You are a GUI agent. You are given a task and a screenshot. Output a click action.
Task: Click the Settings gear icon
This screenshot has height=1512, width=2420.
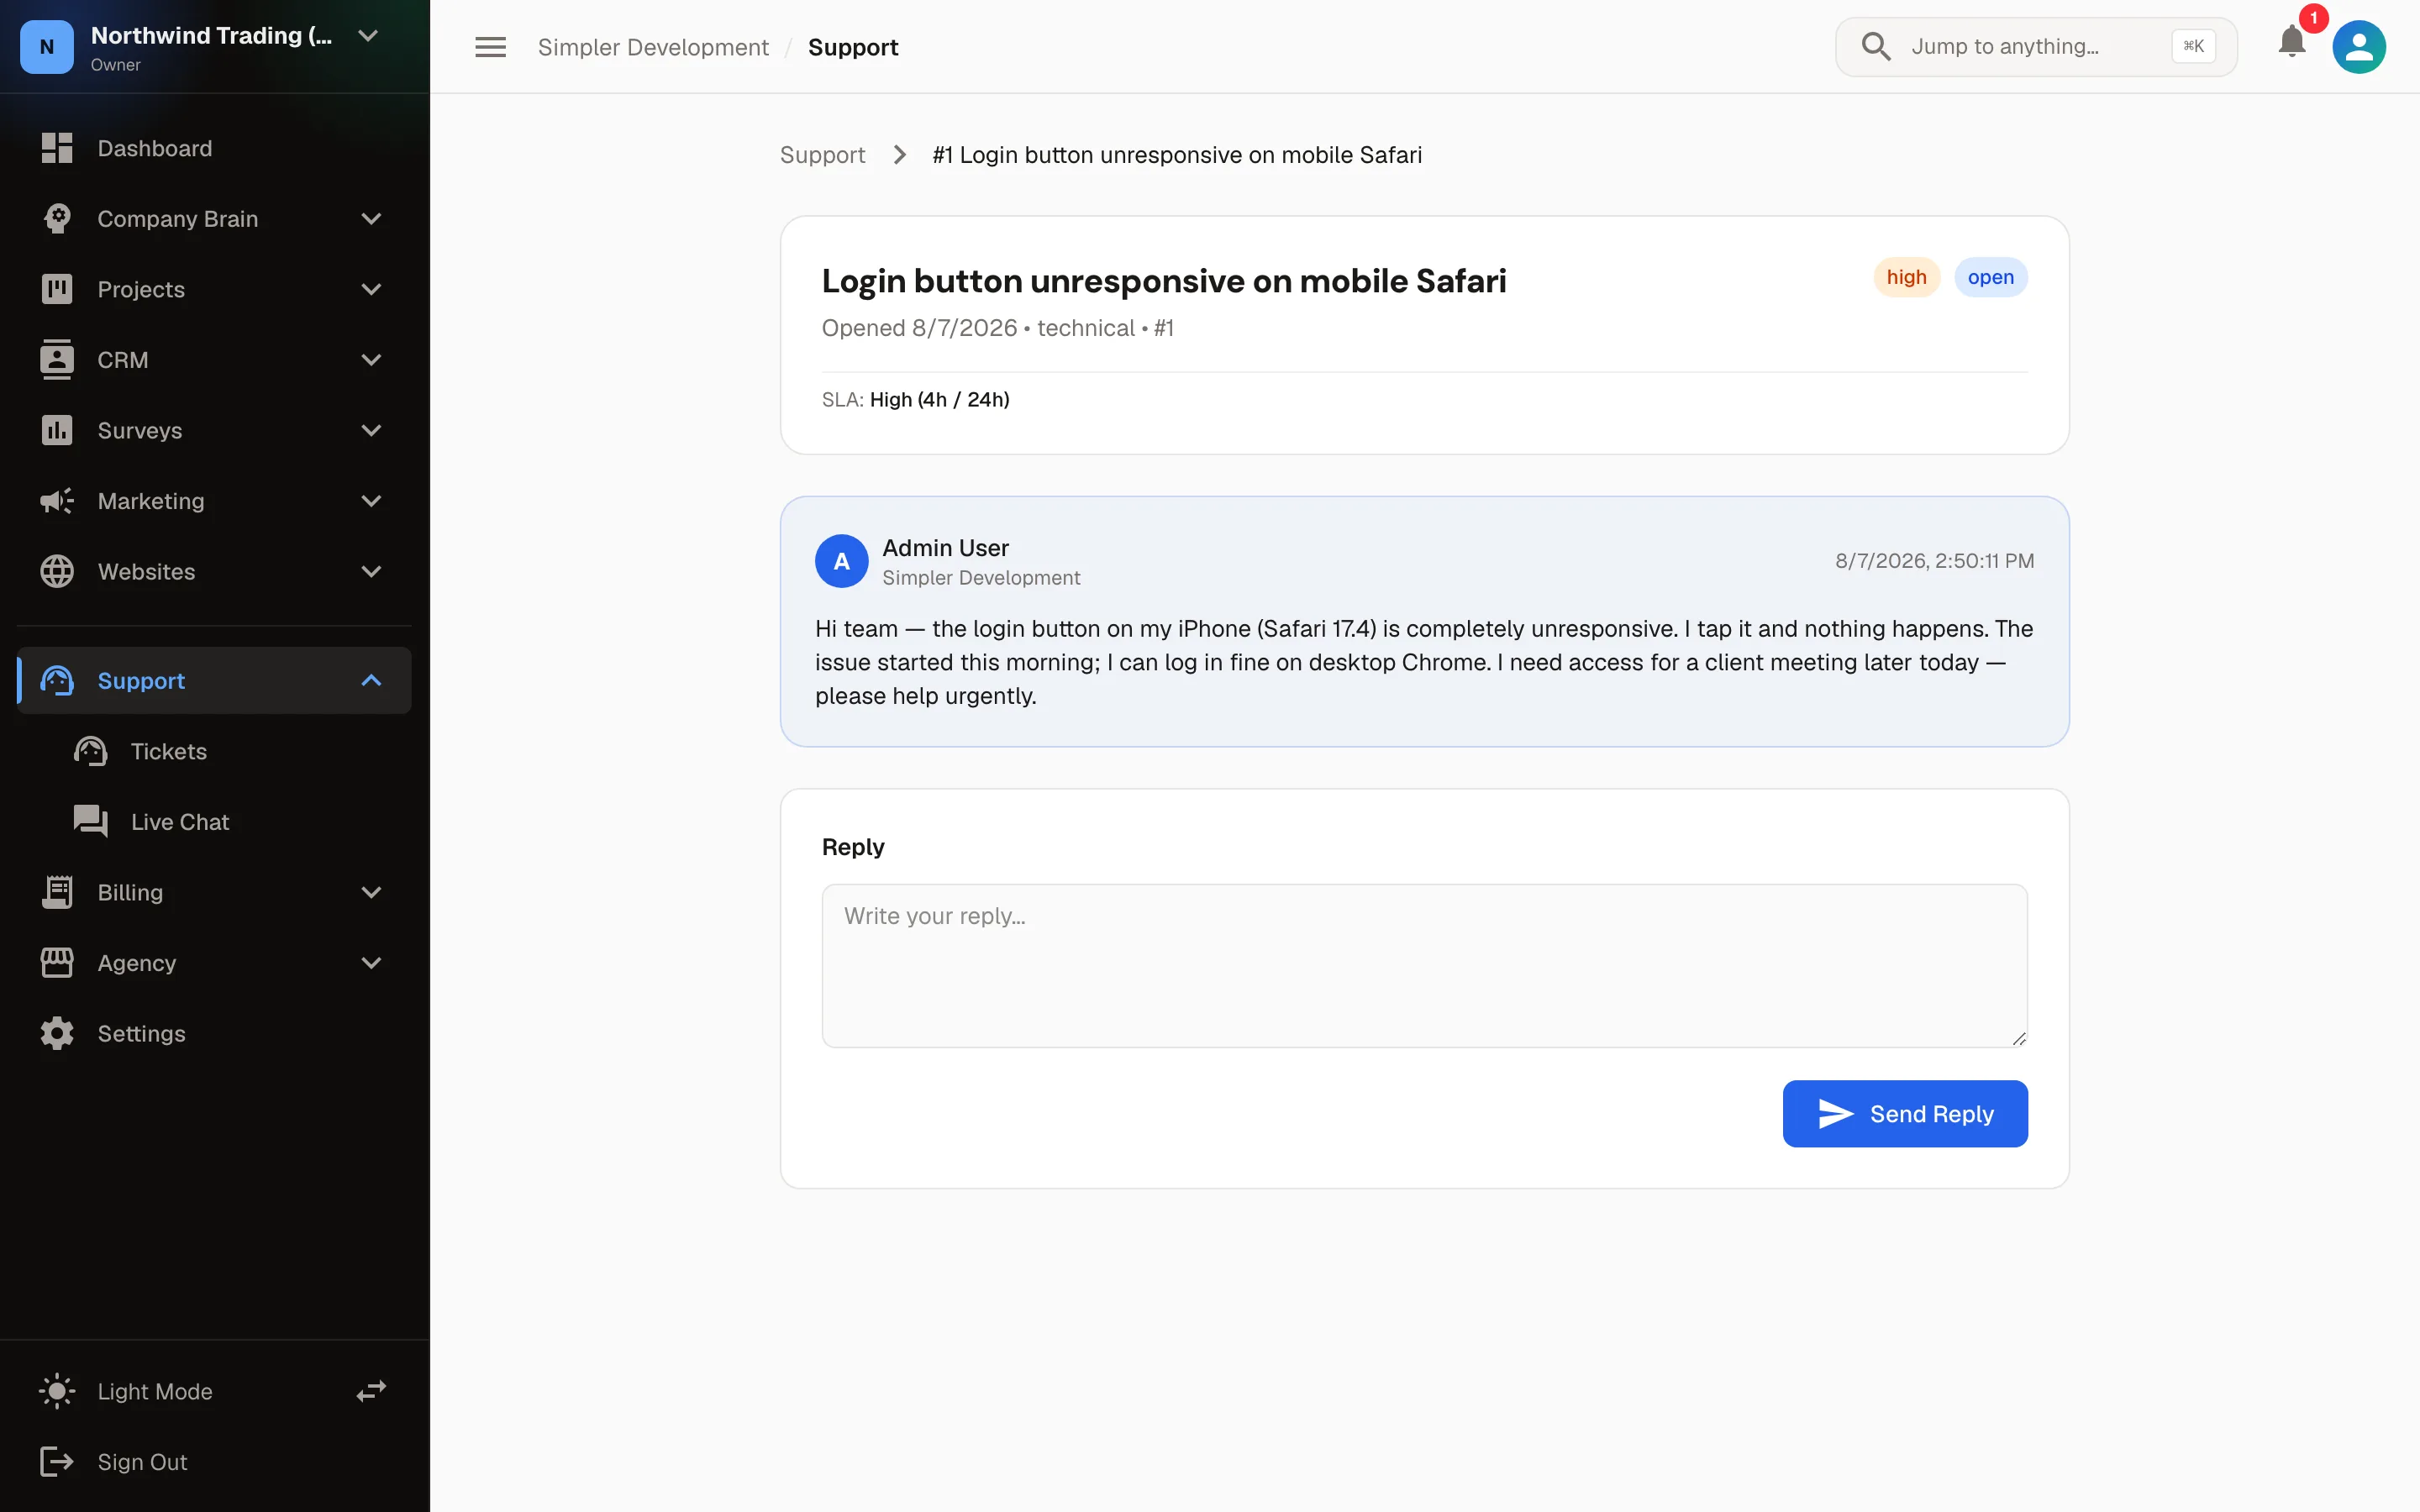point(57,1033)
